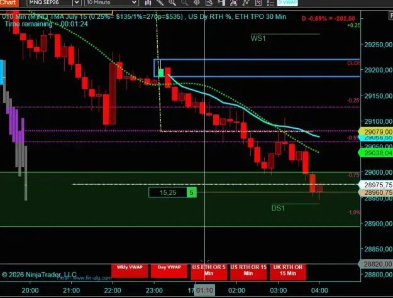Expand the instrument selector dropdown arrow
The image size is (393, 298).
coord(77,3)
